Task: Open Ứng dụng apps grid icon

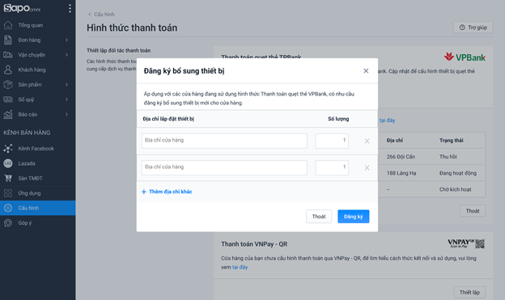Action: coord(8,193)
